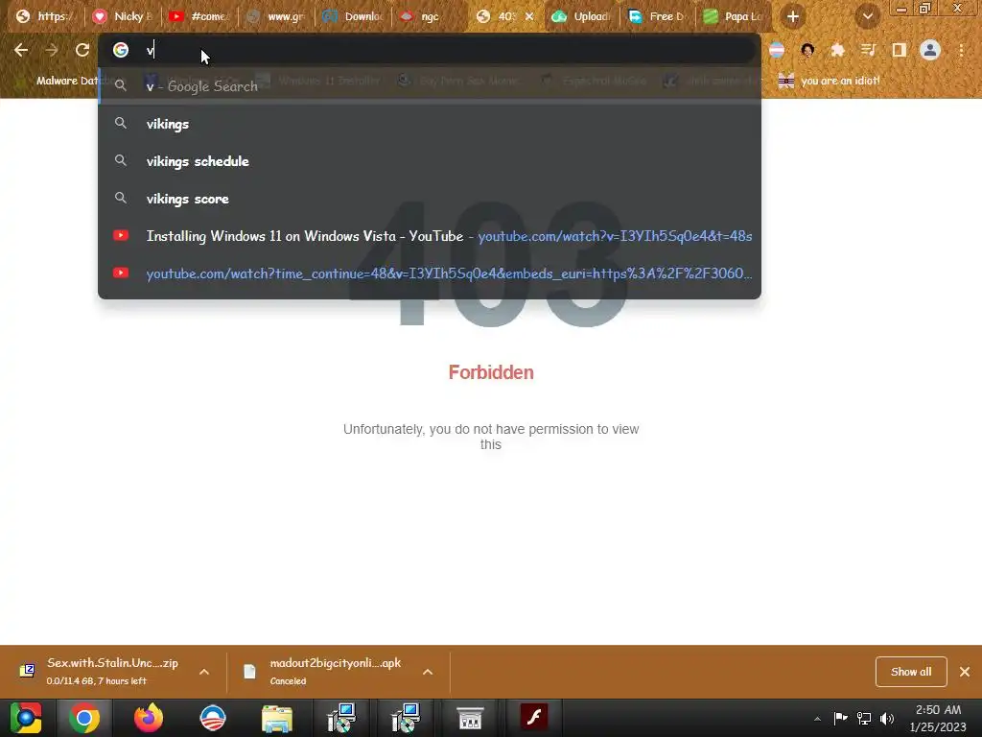Switch to the first 'https:/' tab
Screen dimensions: 982x737
pyautogui.click(x=46, y=16)
